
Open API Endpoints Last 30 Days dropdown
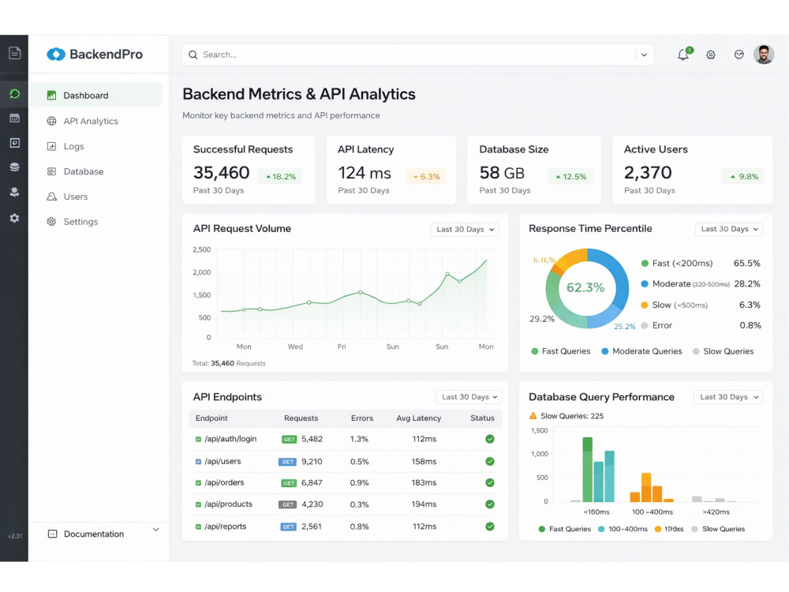pyautogui.click(x=469, y=397)
